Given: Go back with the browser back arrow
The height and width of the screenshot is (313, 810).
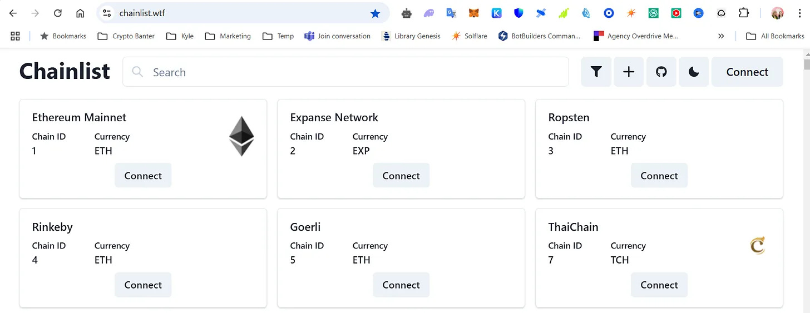Looking at the screenshot, I should coord(13,13).
